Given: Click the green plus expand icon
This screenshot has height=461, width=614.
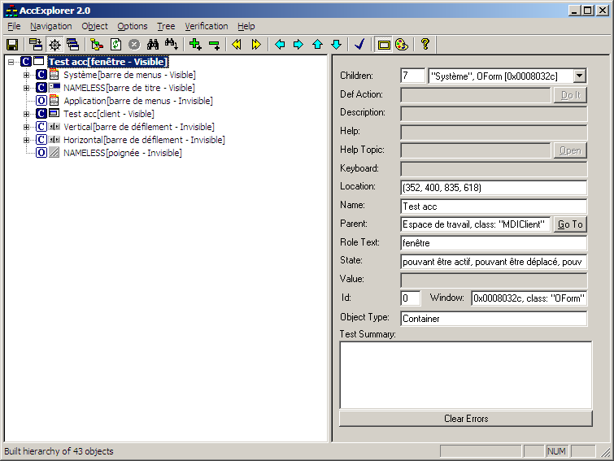Looking at the screenshot, I should point(195,45).
